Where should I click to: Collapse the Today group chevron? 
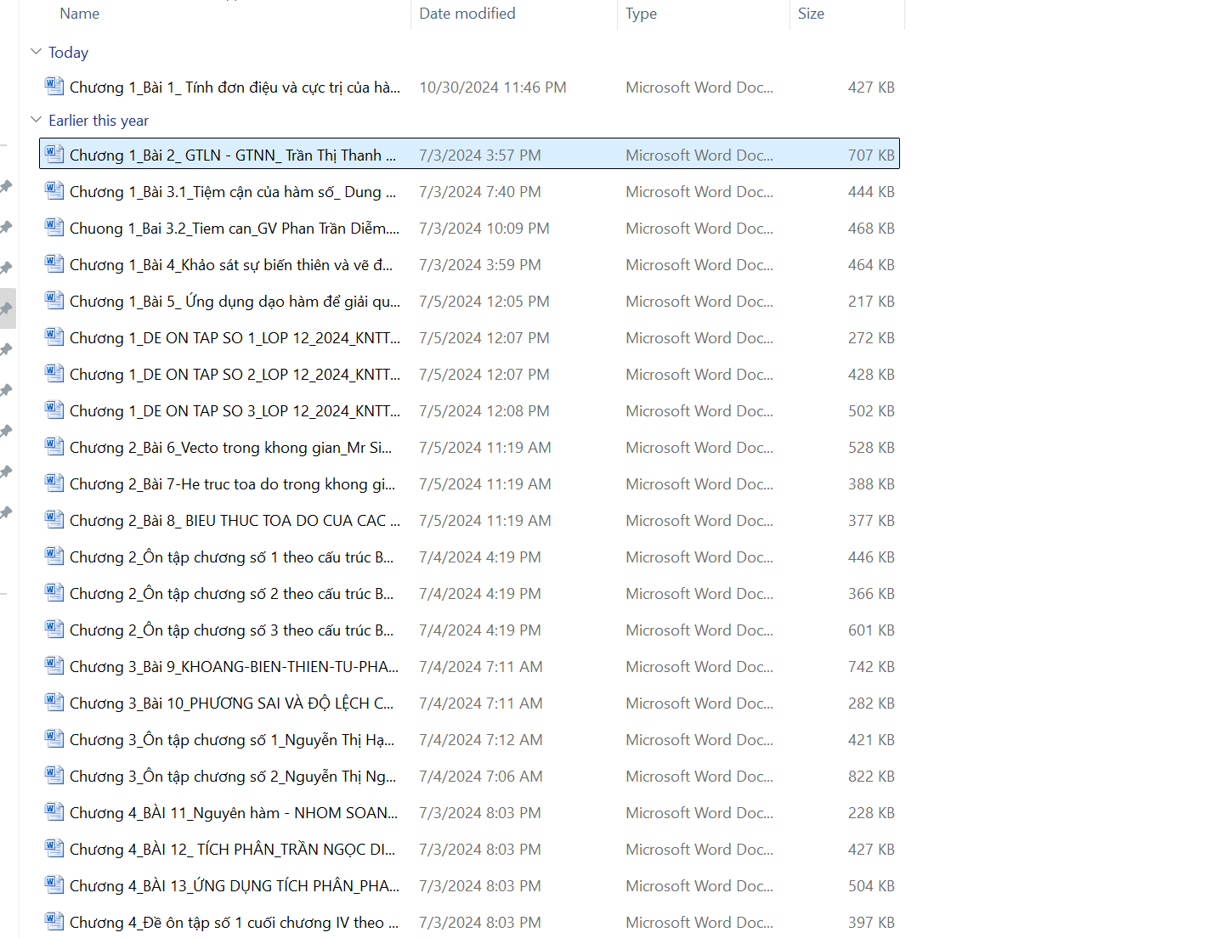(x=36, y=52)
